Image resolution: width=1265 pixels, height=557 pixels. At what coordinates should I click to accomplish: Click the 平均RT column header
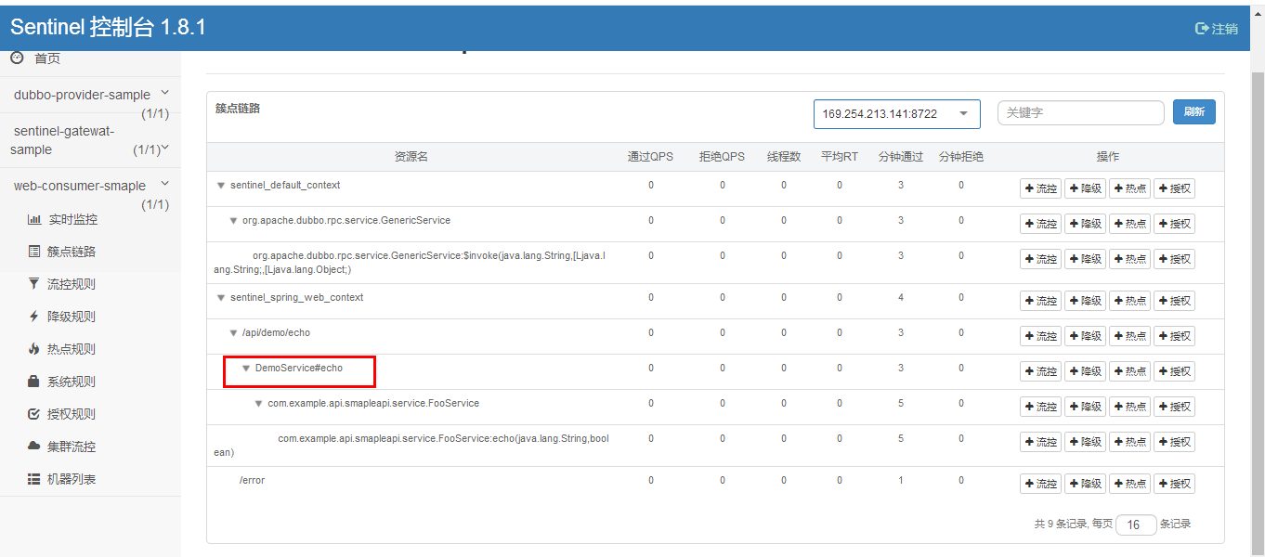[x=840, y=157]
